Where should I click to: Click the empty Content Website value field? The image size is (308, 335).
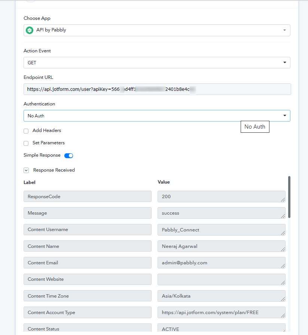tap(222, 279)
